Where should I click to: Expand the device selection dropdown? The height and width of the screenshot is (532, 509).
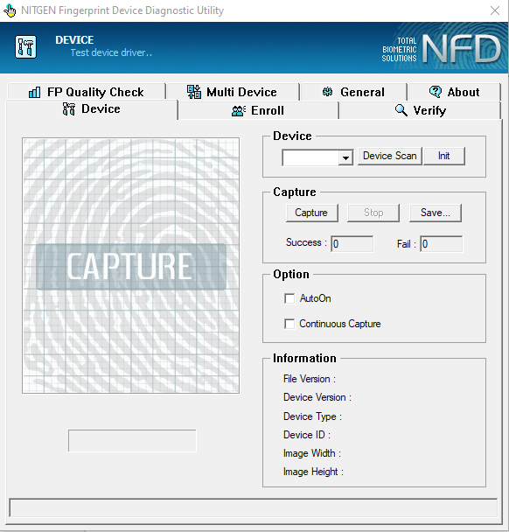pos(345,157)
